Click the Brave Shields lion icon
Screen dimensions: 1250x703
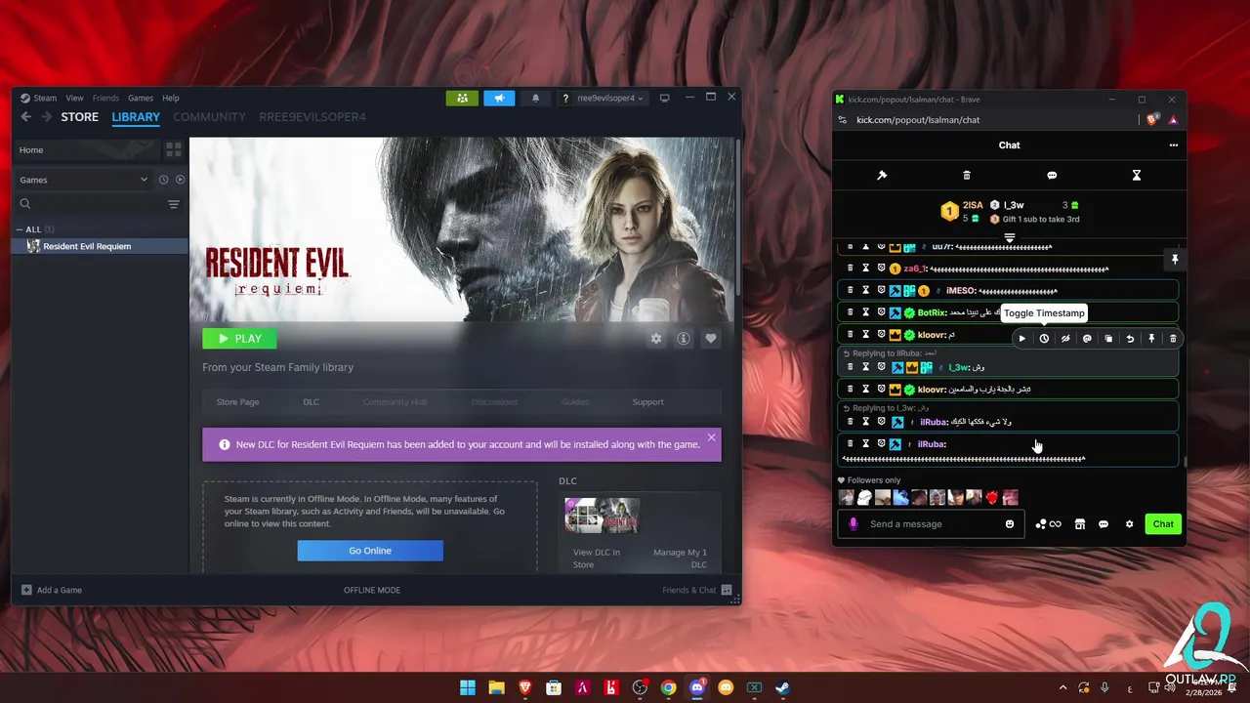1152,120
